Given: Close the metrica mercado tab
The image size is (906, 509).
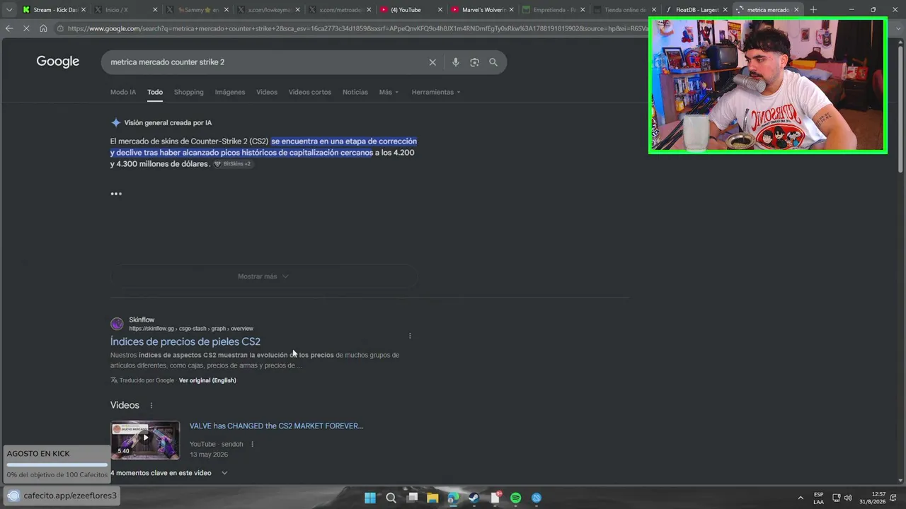Looking at the screenshot, I should [x=796, y=10].
